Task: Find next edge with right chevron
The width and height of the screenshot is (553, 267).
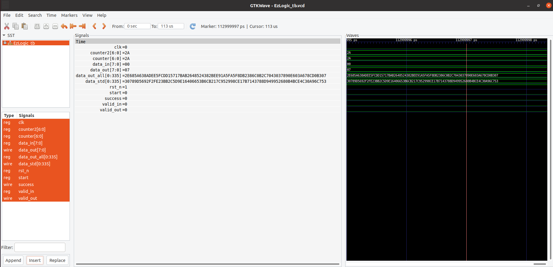Action: click(x=104, y=26)
